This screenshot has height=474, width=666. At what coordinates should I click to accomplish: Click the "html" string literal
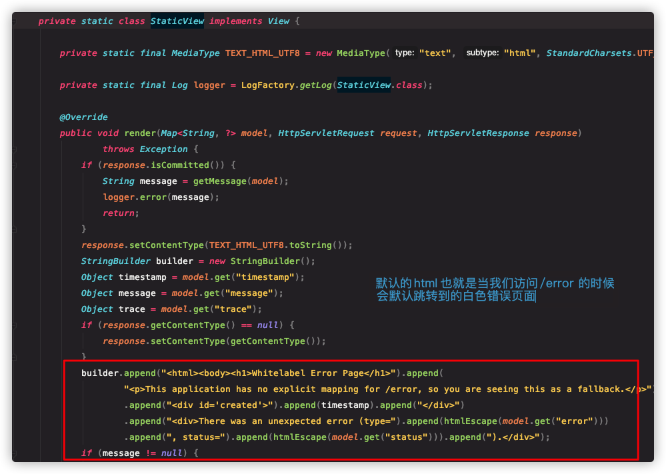(519, 53)
